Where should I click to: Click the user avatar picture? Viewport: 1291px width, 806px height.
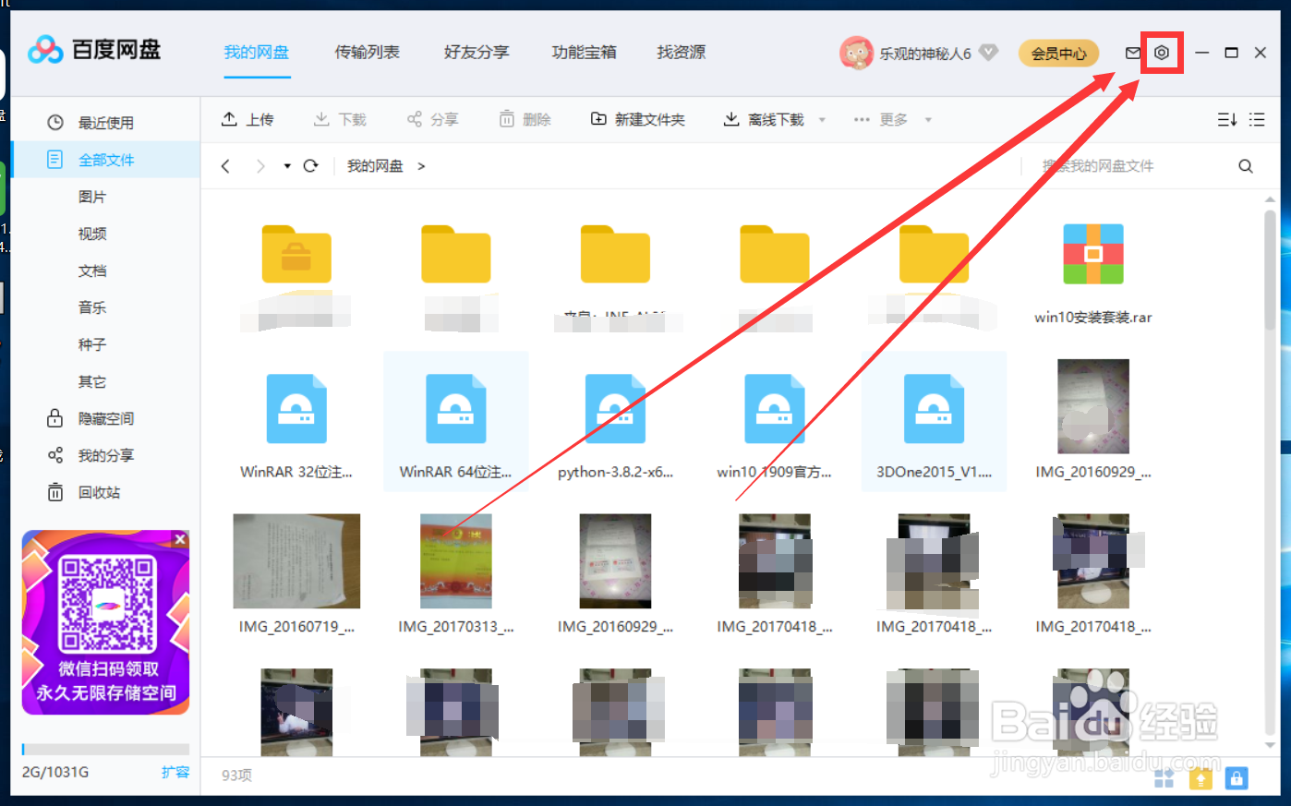856,53
